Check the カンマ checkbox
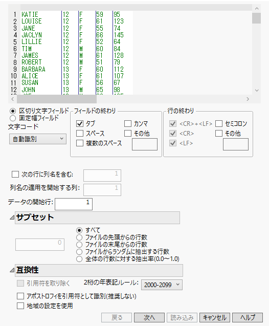269x326 pixels. [x=128, y=123]
